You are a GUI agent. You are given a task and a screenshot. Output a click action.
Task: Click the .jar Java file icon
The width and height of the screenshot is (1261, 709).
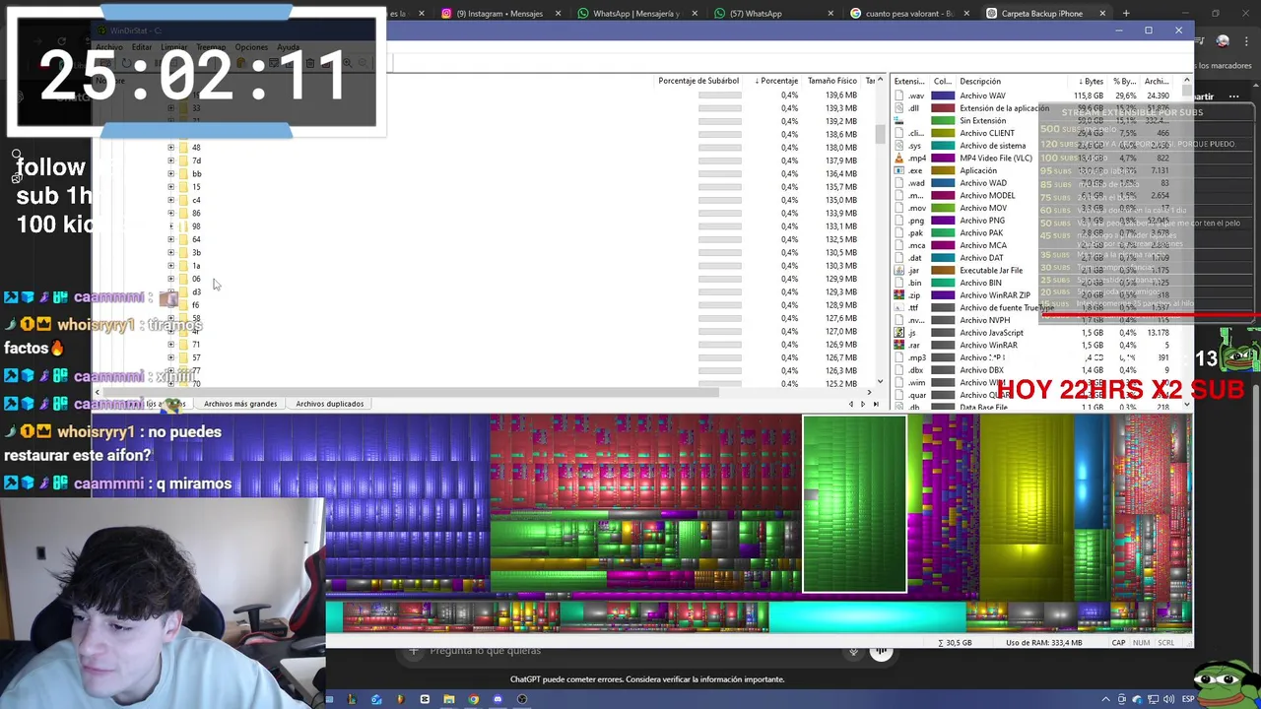pos(899,270)
